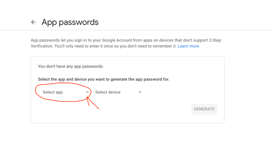Image resolution: width=274 pixels, height=145 pixels.
Task: Click the Select device triangle arrow
Action: 140,92
